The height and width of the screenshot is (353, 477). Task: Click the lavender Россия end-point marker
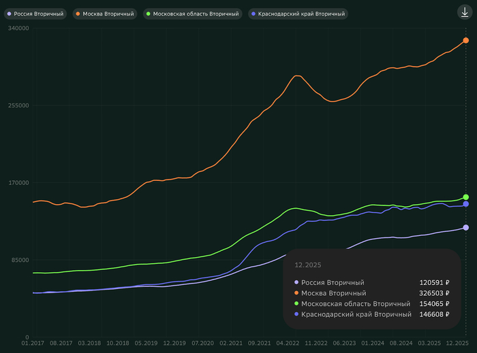click(466, 228)
